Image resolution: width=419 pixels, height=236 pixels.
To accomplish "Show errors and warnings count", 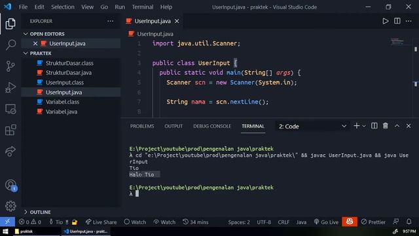I will click(30, 222).
